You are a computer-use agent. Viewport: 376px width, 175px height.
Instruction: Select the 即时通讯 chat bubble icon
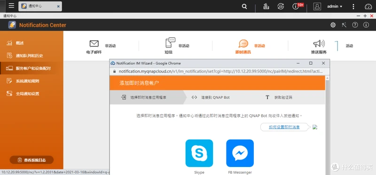click(x=243, y=43)
